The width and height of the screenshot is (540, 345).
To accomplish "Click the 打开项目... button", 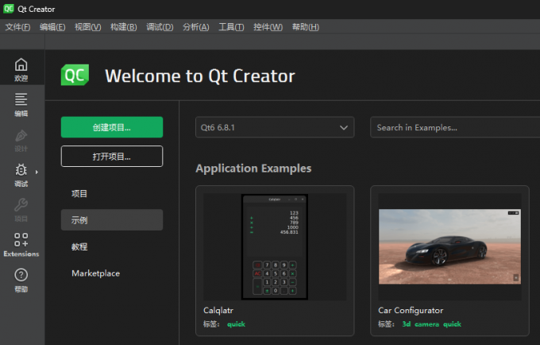I will [x=112, y=157].
